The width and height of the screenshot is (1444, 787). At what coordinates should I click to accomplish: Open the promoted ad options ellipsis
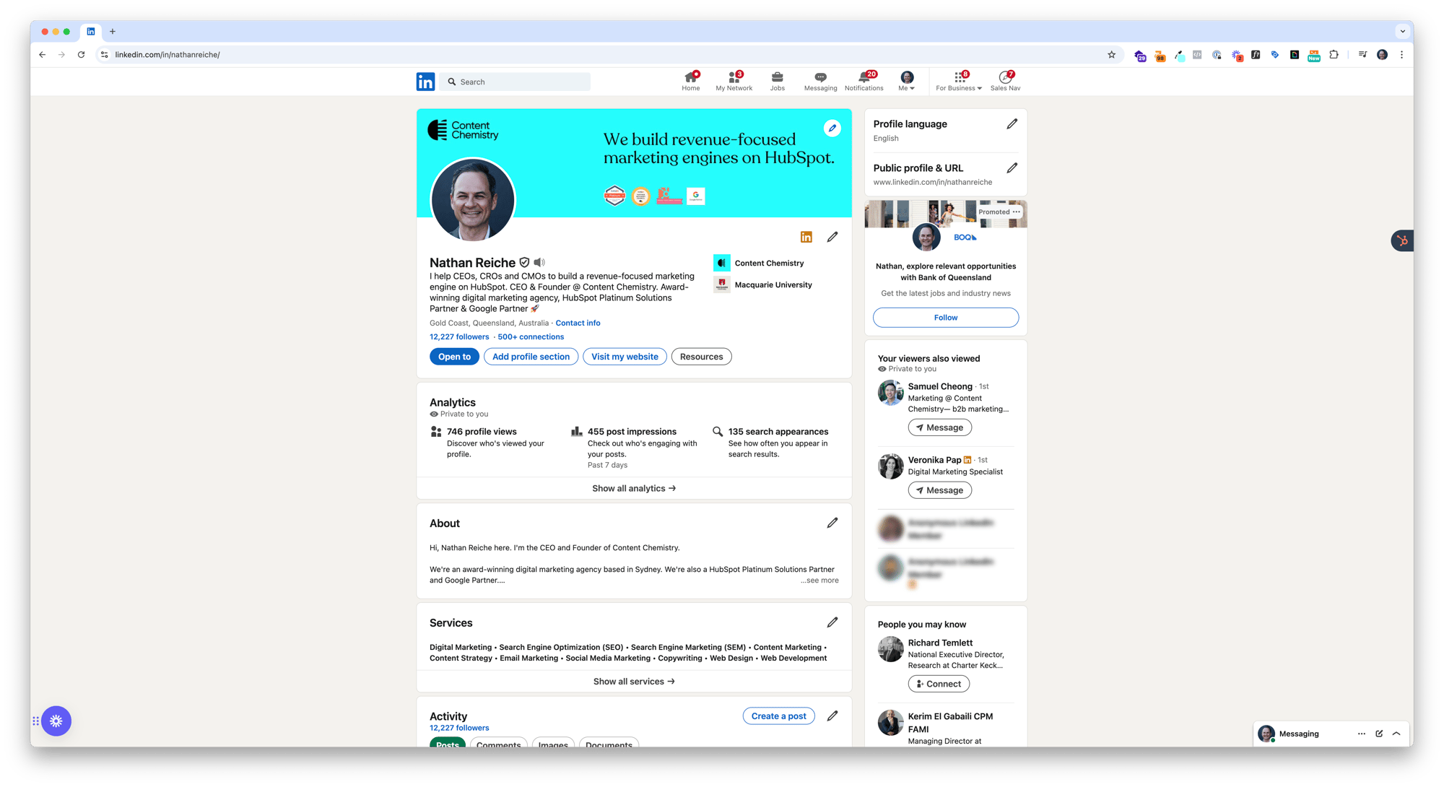1017,212
